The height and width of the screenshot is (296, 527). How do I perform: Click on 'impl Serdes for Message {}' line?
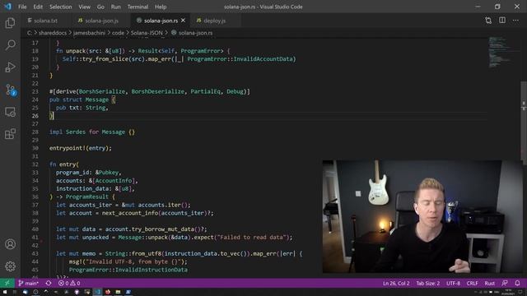(92, 132)
